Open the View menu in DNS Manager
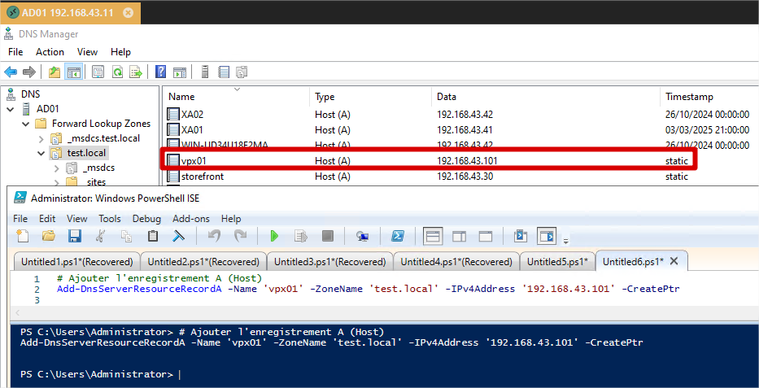This screenshot has width=759, height=388. (x=87, y=52)
